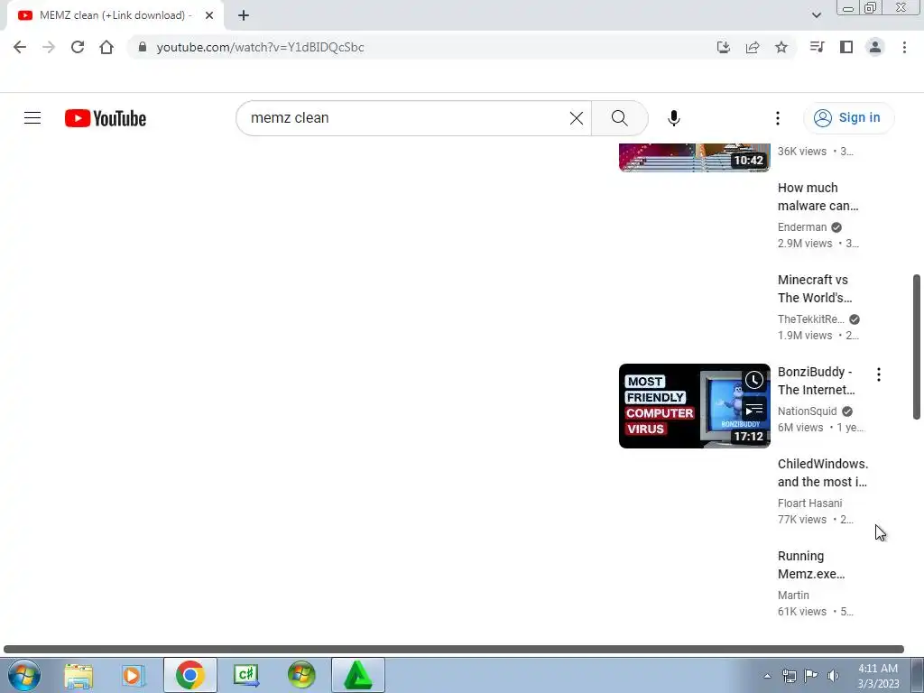Open 'BonziBuddy - The Internet...' title
This screenshot has width=924, height=693.
pos(816,381)
